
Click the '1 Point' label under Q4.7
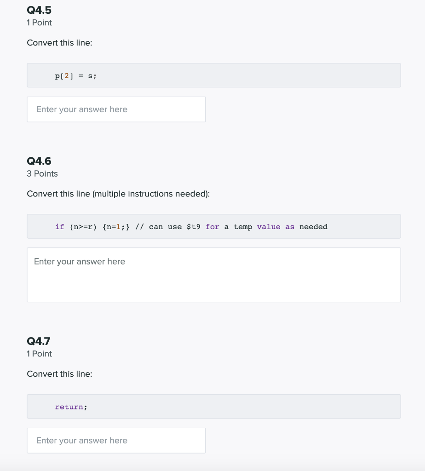point(39,354)
